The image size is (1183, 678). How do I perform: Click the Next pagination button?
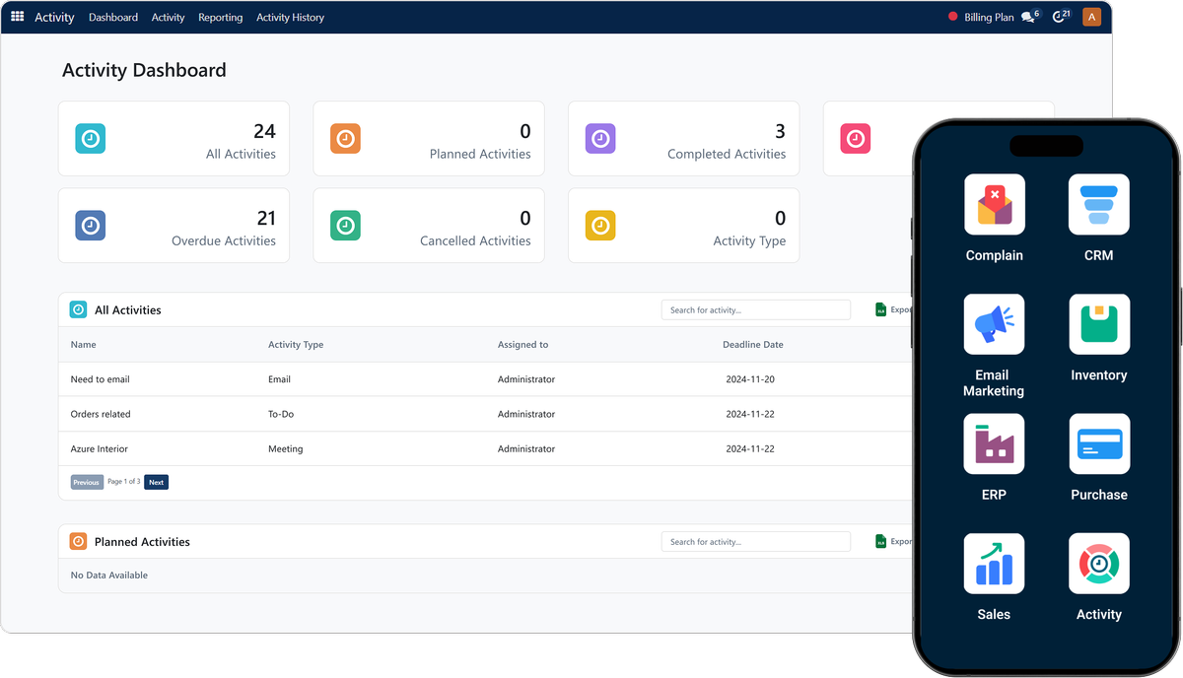156,482
